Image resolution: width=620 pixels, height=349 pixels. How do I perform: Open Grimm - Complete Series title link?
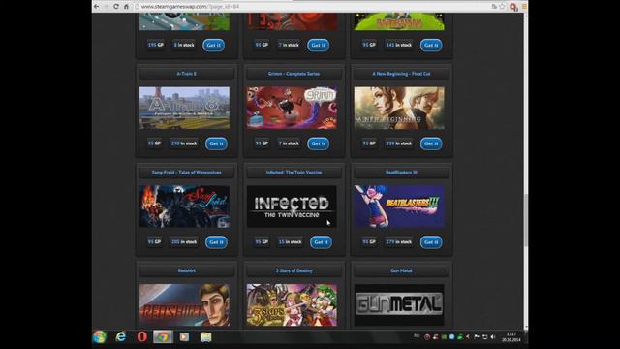click(294, 74)
